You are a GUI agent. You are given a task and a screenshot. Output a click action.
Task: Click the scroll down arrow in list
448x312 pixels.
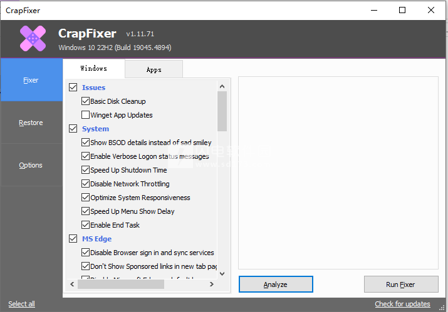click(x=222, y=273)
